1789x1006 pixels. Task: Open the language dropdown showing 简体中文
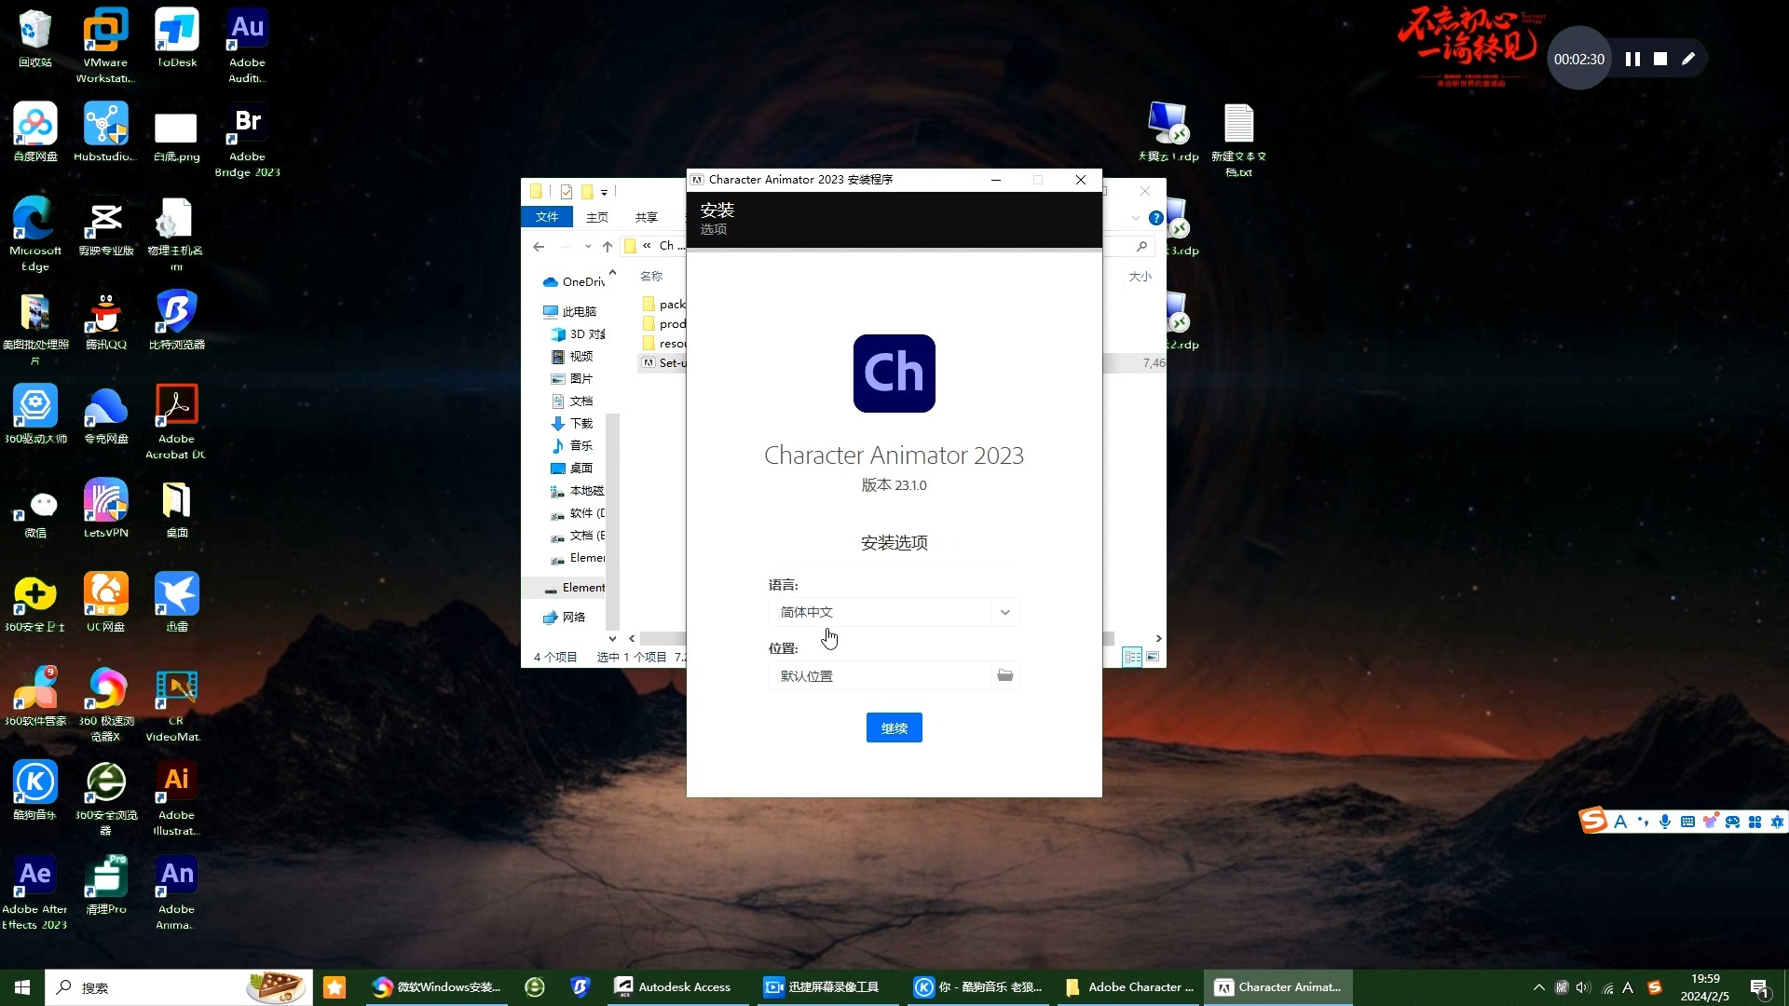click(894, 612)
